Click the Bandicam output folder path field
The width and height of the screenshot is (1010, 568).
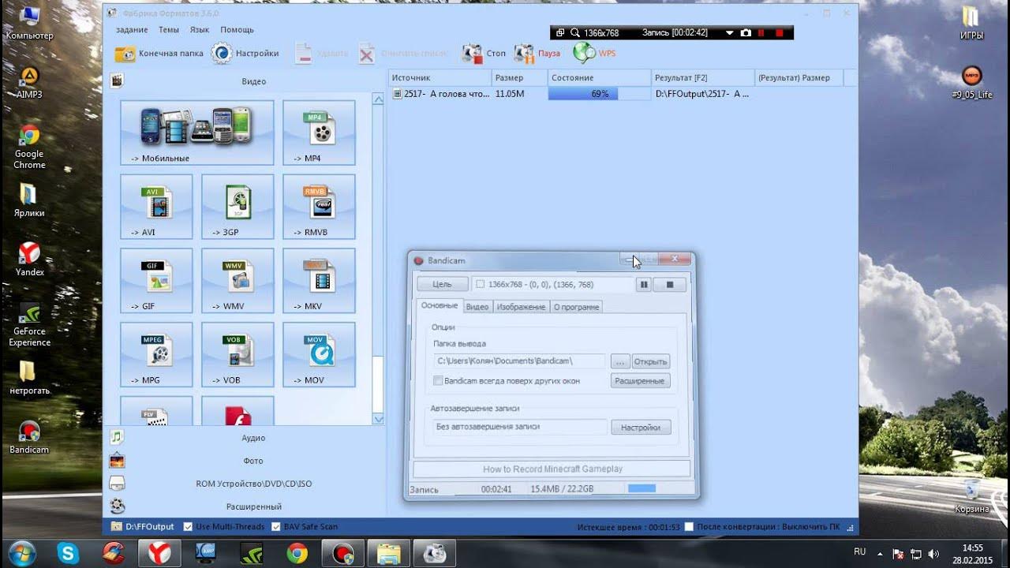click(x=519, y=361)
